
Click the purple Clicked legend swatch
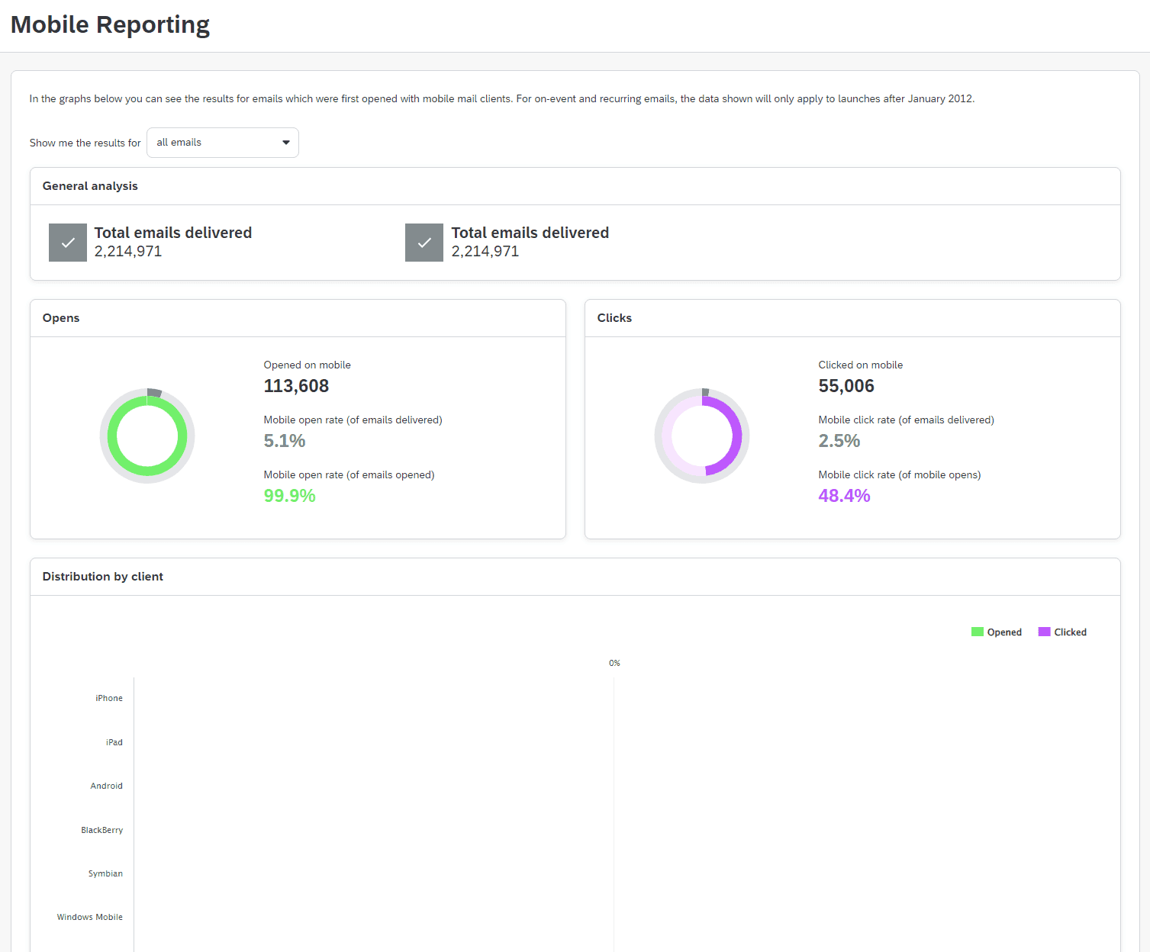[1043, 632]
